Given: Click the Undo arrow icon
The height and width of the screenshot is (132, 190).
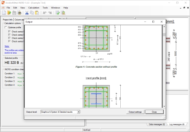Looking at the screenshot, I should pyautogui.click(x=45, y=13).
